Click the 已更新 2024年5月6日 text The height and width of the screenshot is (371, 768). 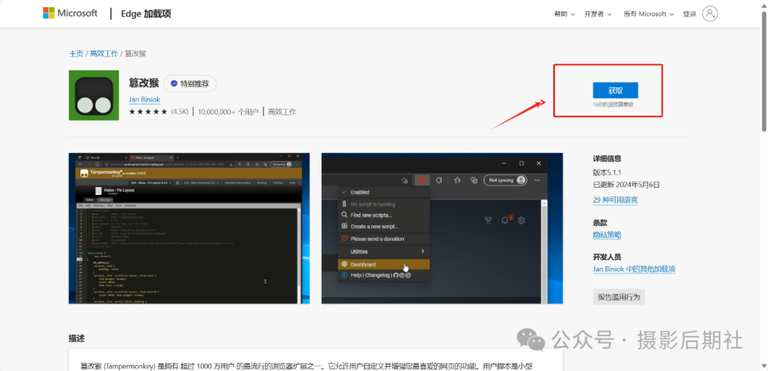coord(626,185)
